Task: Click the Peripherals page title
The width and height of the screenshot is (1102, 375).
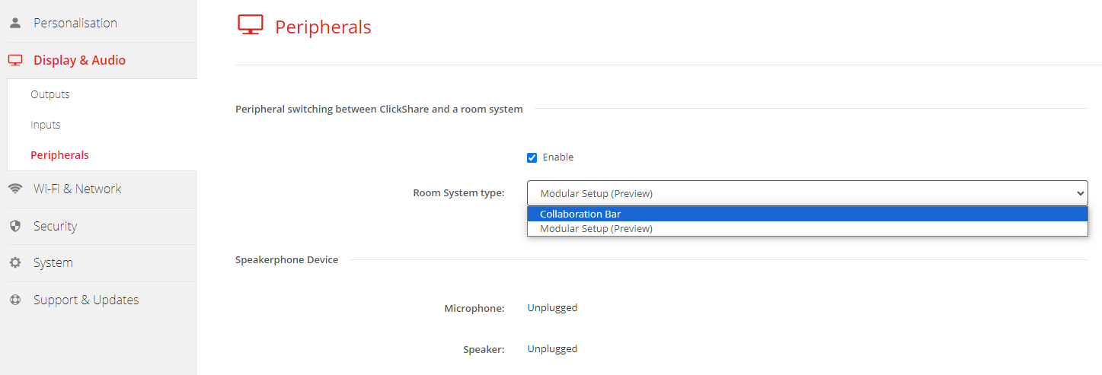Action: 323,27
